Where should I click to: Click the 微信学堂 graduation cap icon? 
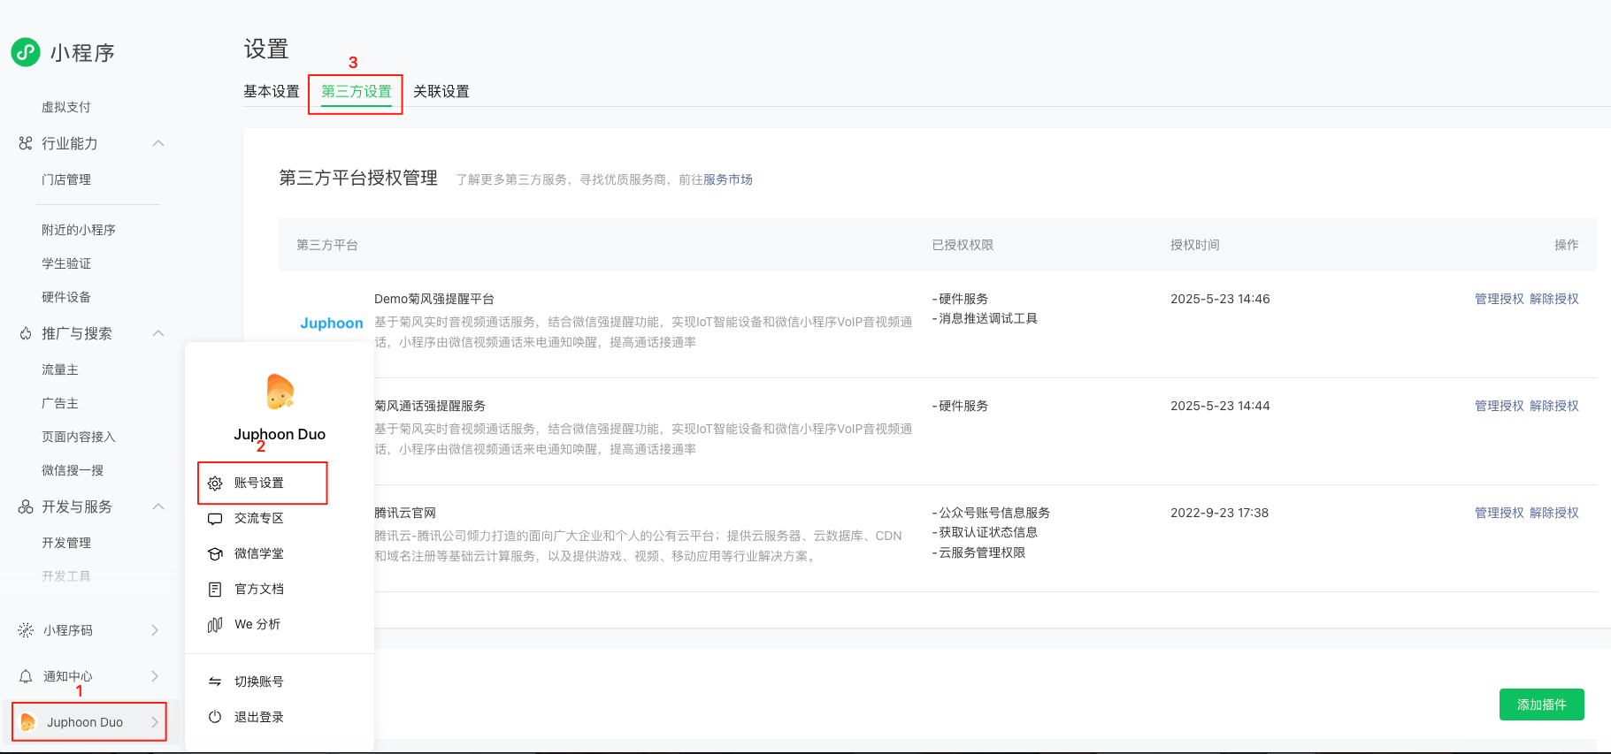coord(215,554)
